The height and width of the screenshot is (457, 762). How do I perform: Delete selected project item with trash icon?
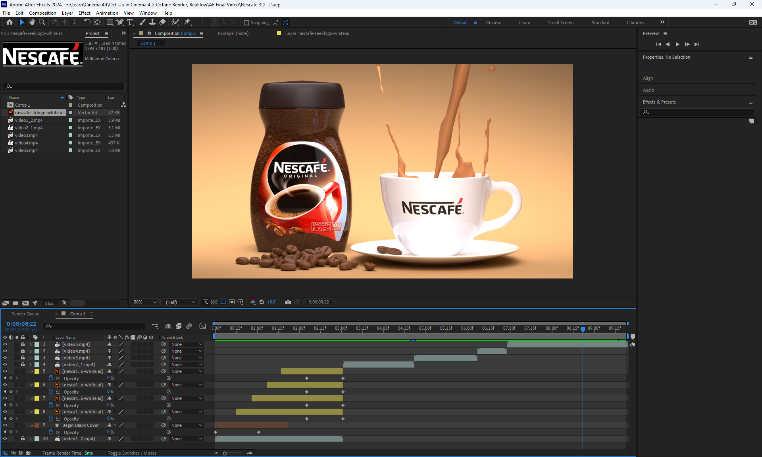[x=63, y=303]
